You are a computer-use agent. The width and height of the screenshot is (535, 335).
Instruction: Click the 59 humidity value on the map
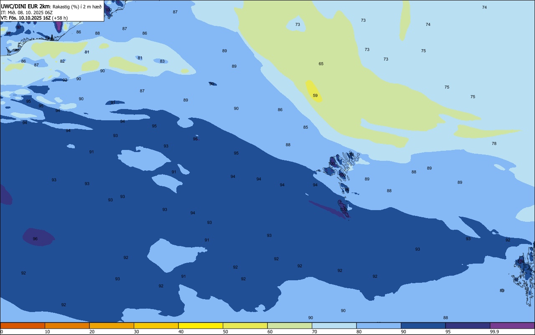point(315,96)
